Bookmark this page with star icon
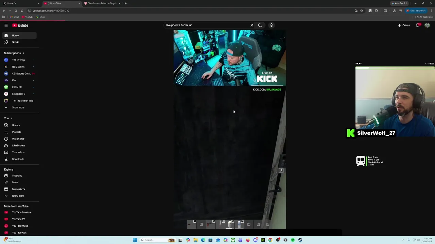Viewport: 435px width, 244px height. pyautogui.click(x=362, y=11)
